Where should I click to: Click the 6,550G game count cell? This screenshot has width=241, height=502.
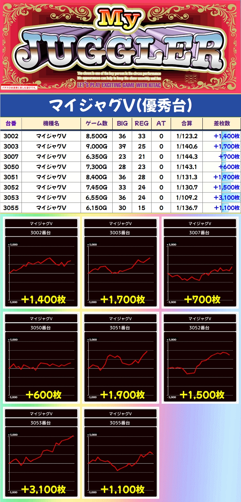tap(97, 198)
